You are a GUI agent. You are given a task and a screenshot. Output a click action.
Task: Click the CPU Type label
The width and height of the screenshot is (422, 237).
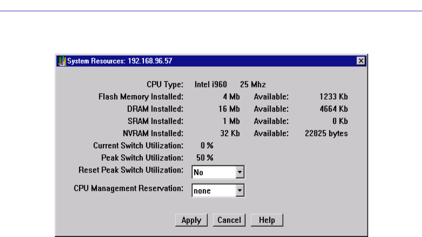(165, 85)
